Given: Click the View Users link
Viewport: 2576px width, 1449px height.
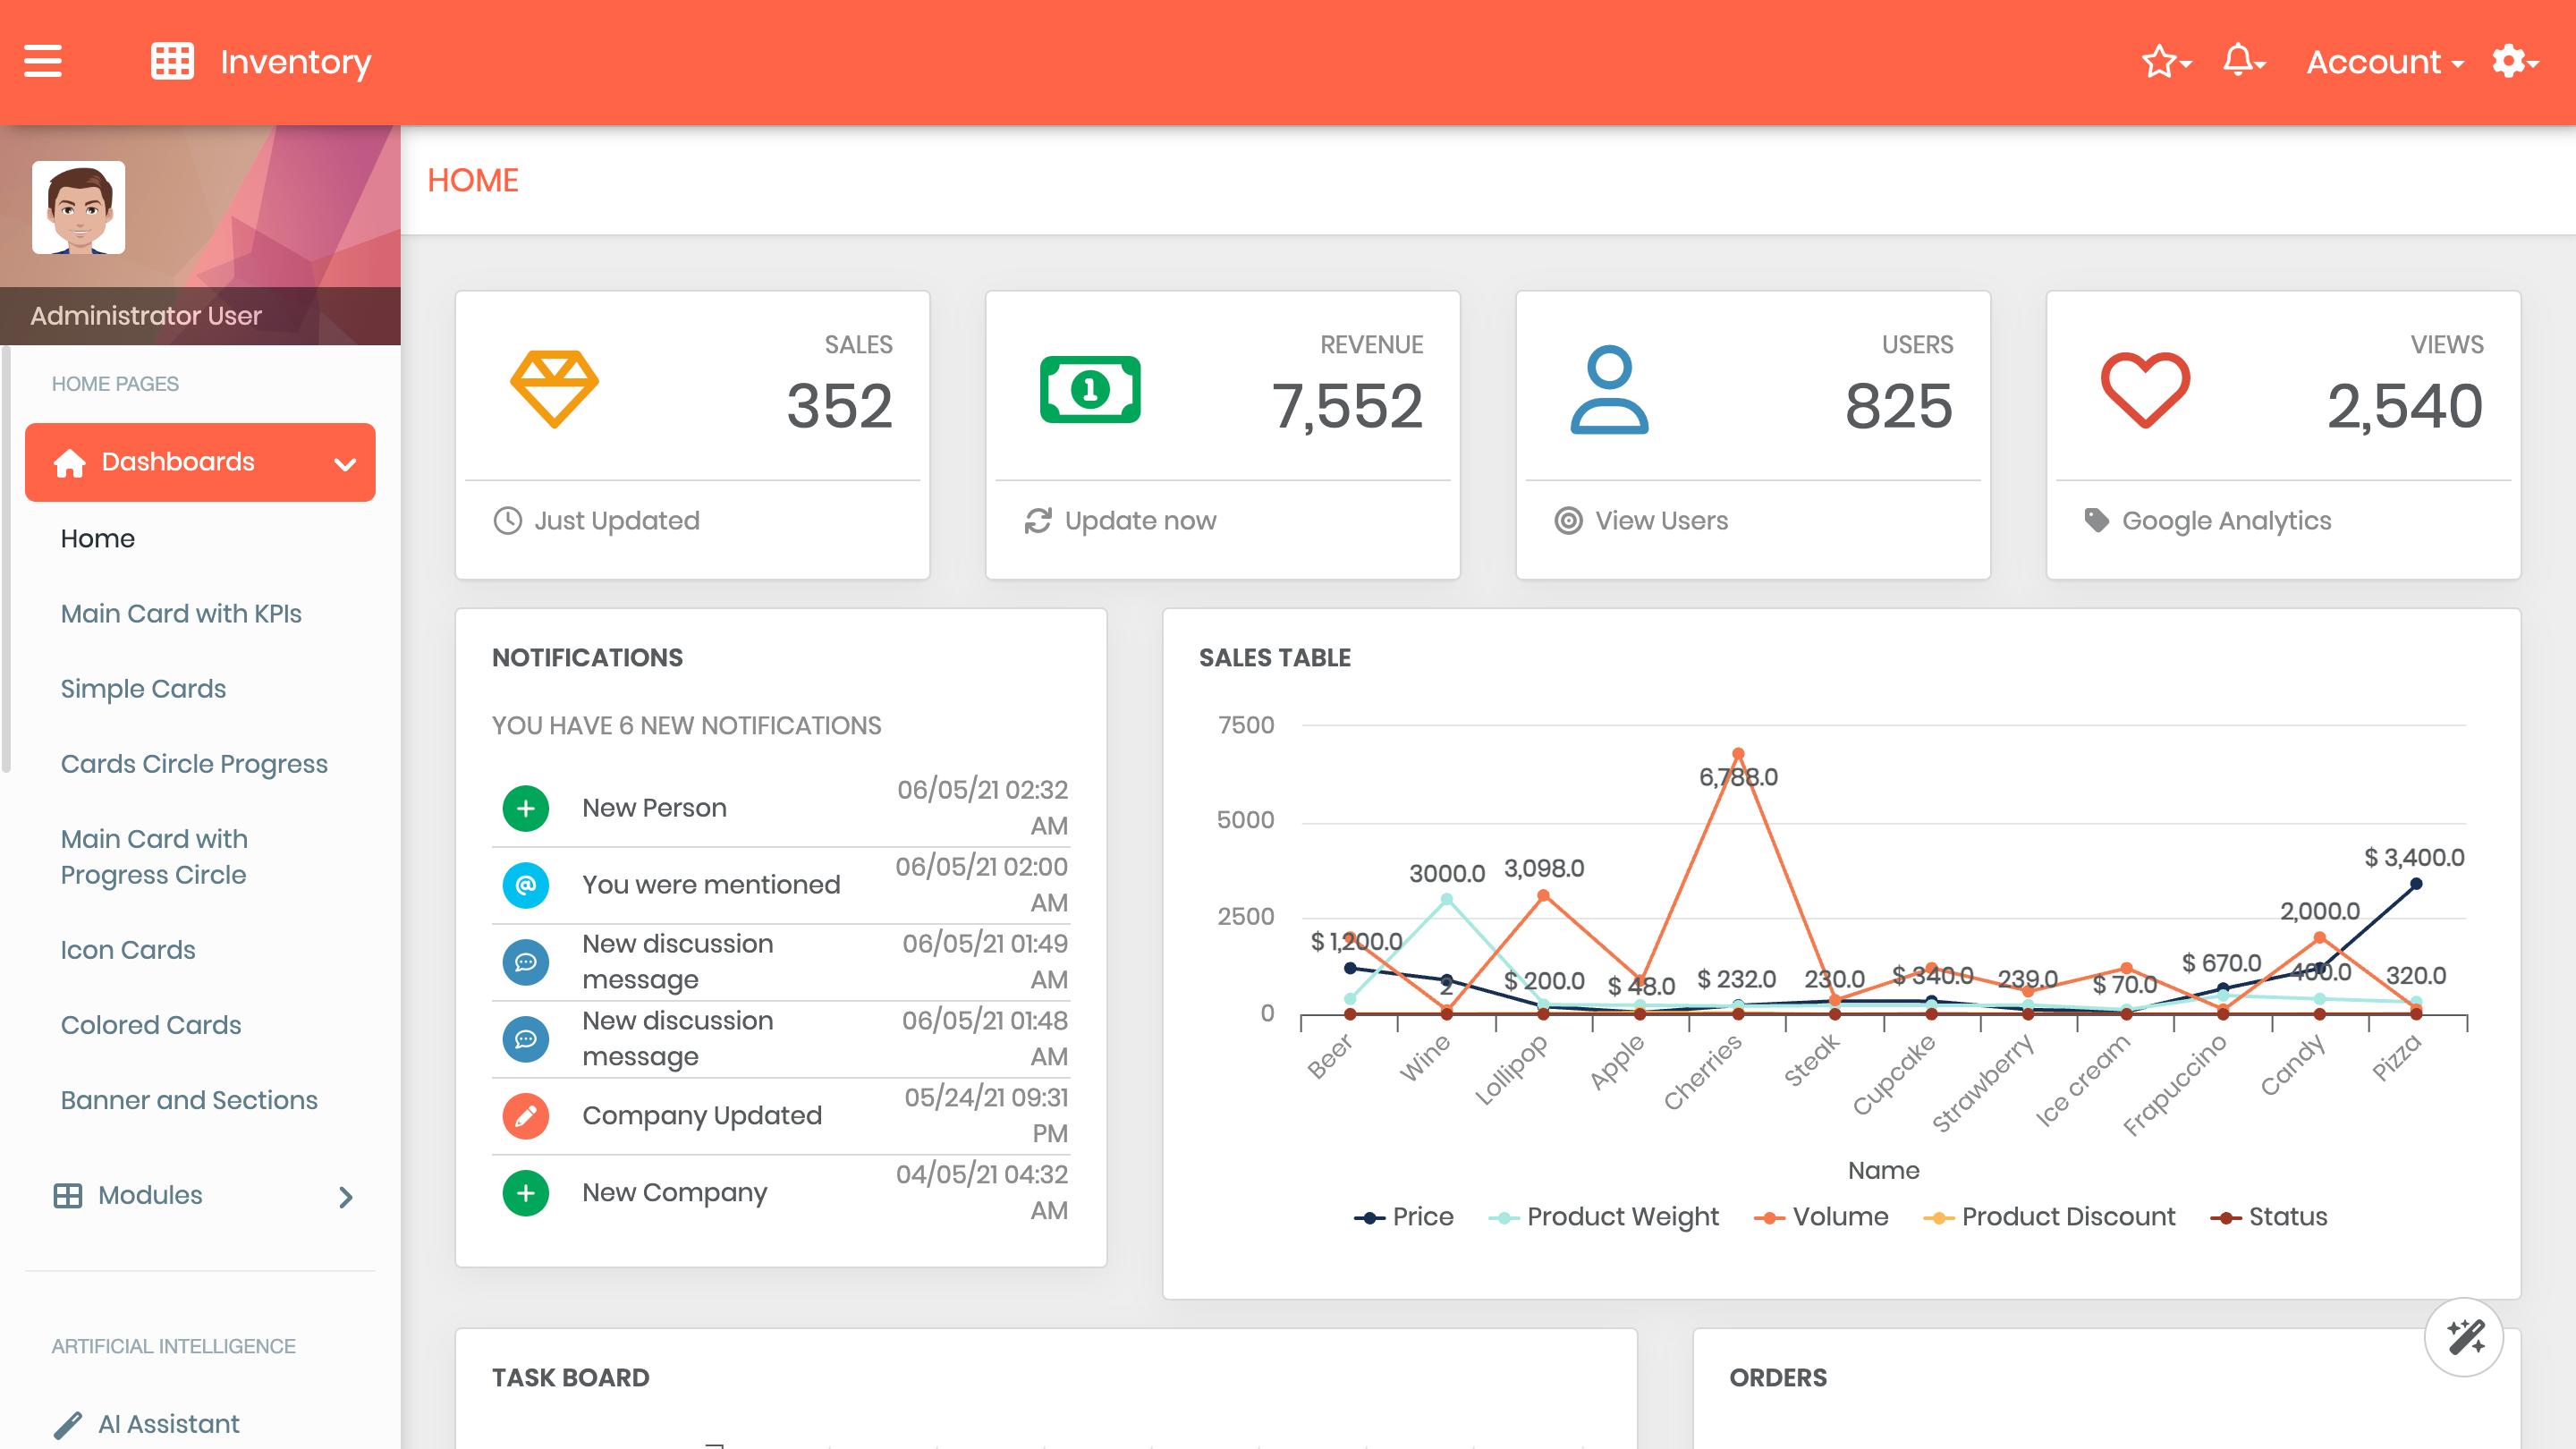Looking at the screenshot, I should (x=1660, y=520).
